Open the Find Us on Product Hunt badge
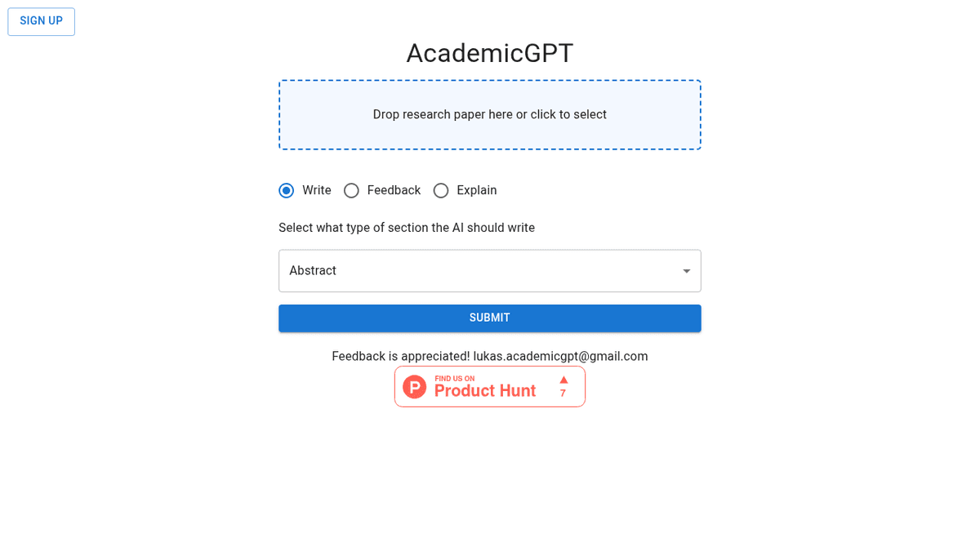 pos(490,386)
